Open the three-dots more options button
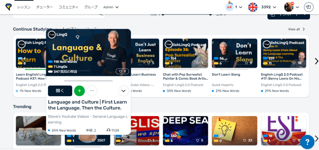 [92, 91]
